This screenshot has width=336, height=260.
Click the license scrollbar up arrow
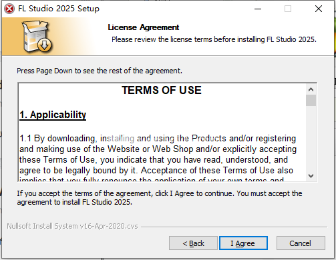click(x=311, y=89)
